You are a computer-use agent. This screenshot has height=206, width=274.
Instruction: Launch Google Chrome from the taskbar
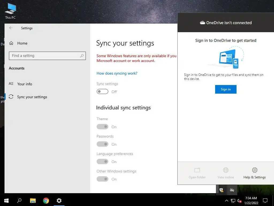[x=46, y=201]
